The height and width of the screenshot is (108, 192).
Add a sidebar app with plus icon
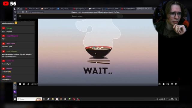coord(15,88)
